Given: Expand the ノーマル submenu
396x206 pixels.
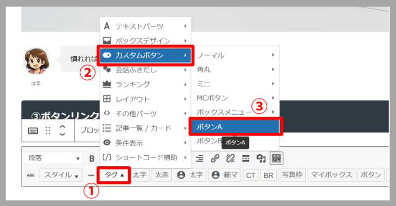Looking at the screenshot, I should [x=236, y=55].
